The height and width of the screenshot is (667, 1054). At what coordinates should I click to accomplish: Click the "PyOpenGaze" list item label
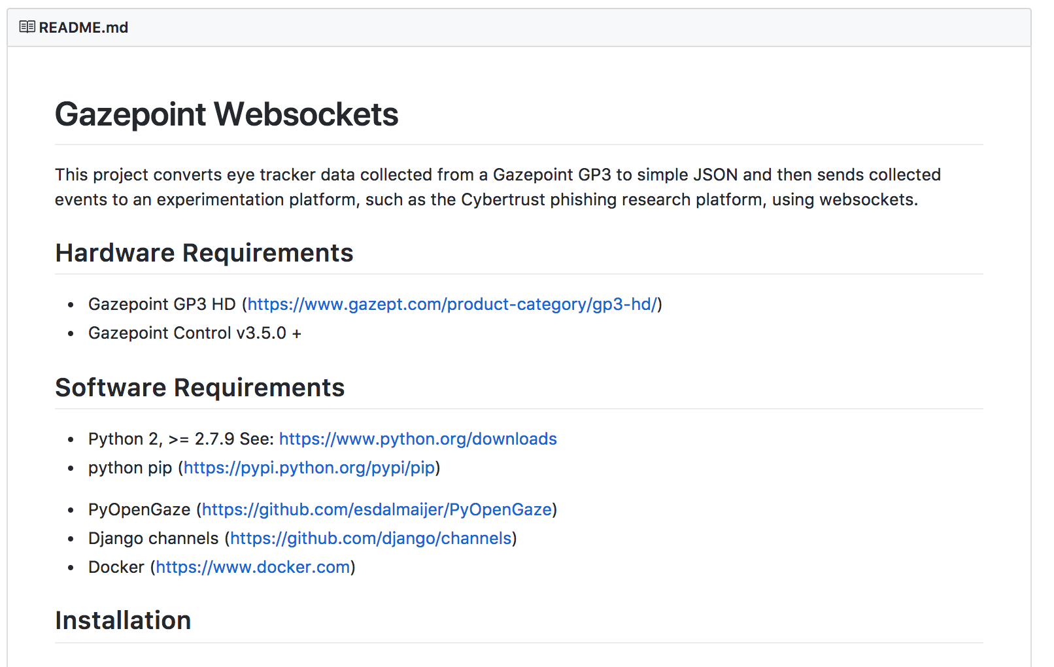139,509
